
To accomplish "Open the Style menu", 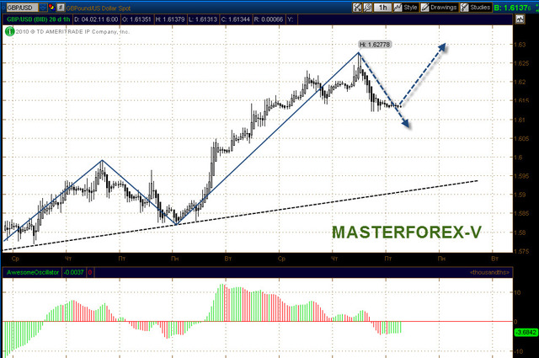I will tap(406, 8).
